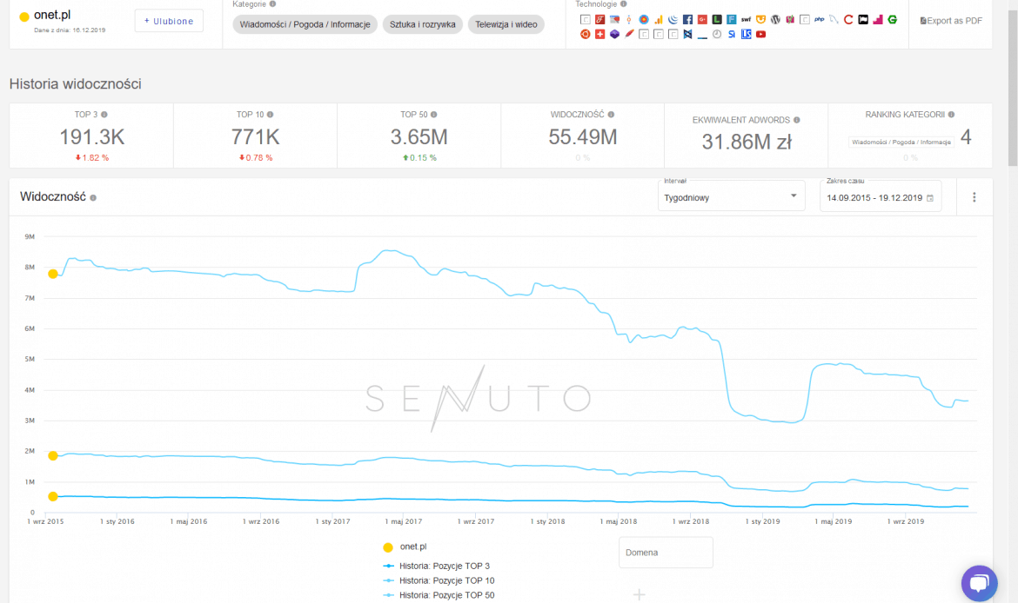Screen dimensions: 1018x603
Task: Click the Widoczność value 55.49M
Action: click(582, 136)
